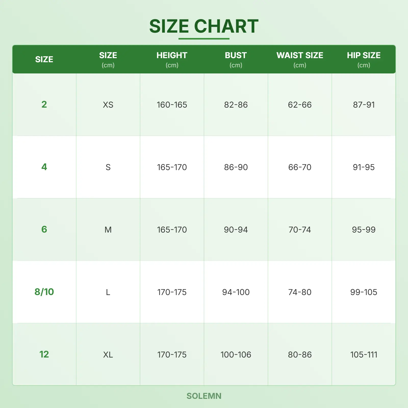The image size is (408, 408).
Task: Select waist value 80-86
Action: (300, 355)
